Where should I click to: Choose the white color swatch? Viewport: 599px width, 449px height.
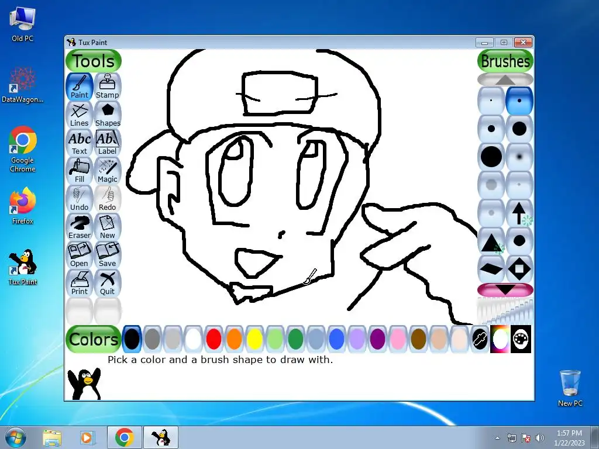pyautogui.click(x=193, y=339)
